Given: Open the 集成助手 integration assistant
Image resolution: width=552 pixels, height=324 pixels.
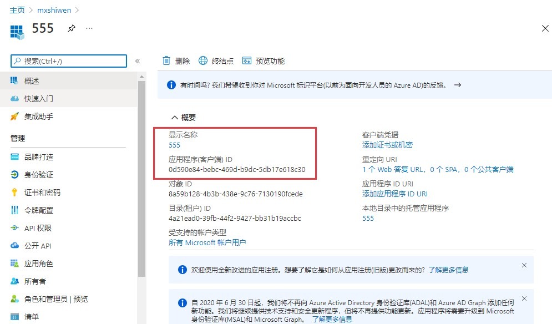Looking at the screenshot, I should click(x=69, y=117).
